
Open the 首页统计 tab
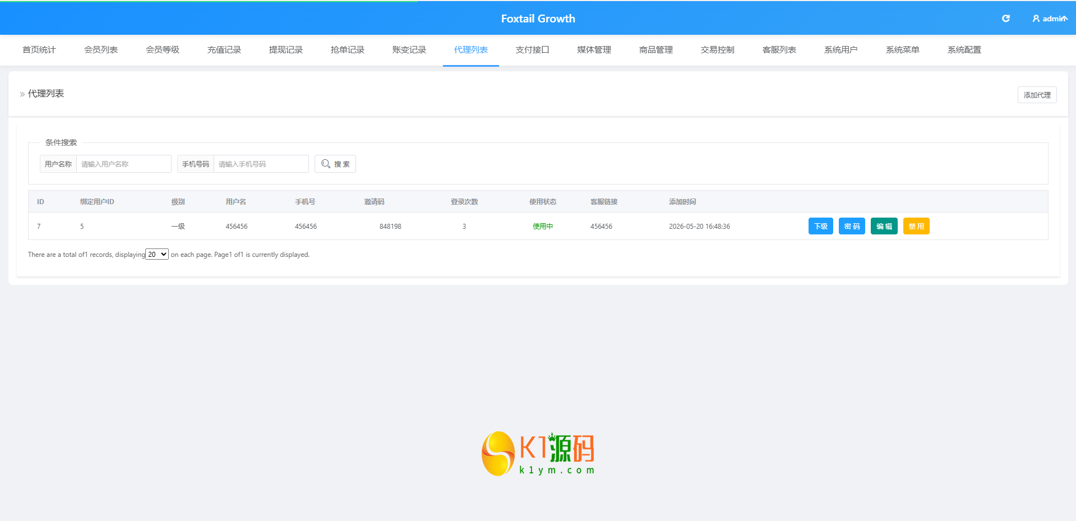click(x=39, y=50)
